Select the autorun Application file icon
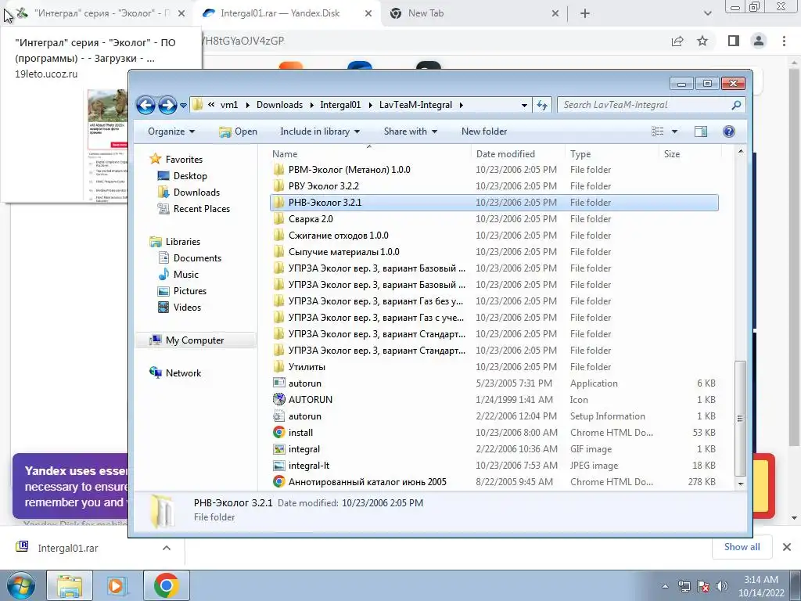Viewport: 801px width, 601px height. click(279, 383)
